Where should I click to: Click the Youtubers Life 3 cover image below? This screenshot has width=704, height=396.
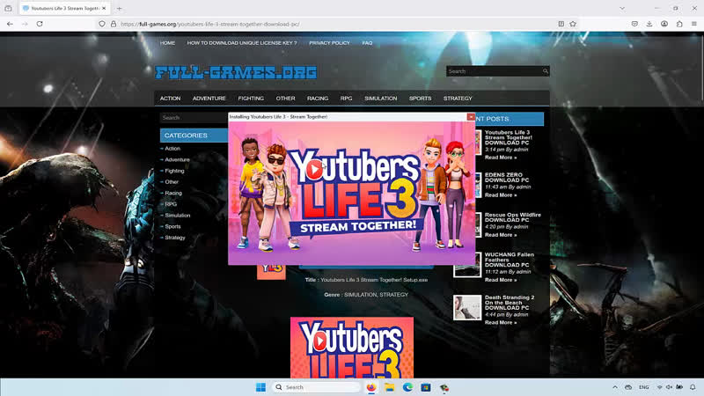pyautogui.click(x=352, y=348)
